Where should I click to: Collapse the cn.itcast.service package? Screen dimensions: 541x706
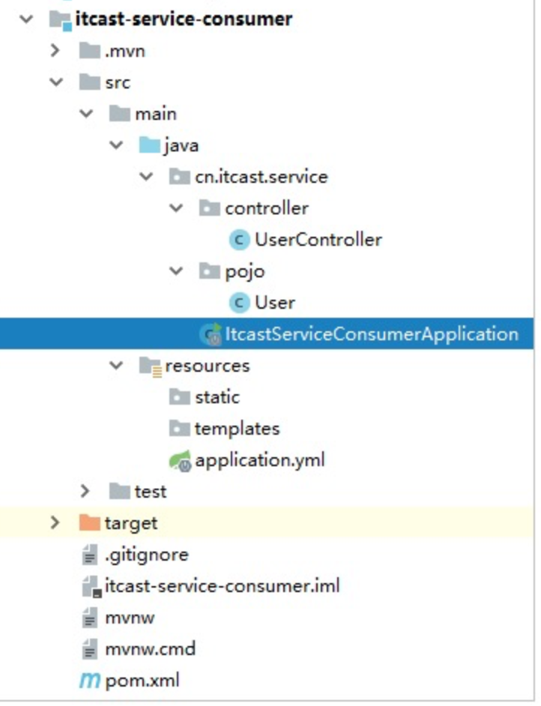[x=146, y=177]
